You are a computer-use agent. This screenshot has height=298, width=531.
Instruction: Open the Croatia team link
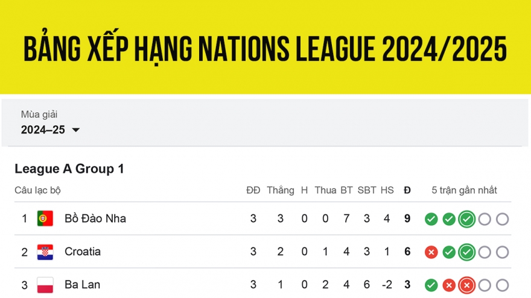tap(83, 252)
